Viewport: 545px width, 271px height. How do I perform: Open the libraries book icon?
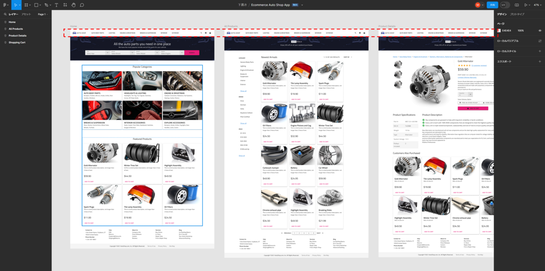pyautogui.click(x=516, y=5)
